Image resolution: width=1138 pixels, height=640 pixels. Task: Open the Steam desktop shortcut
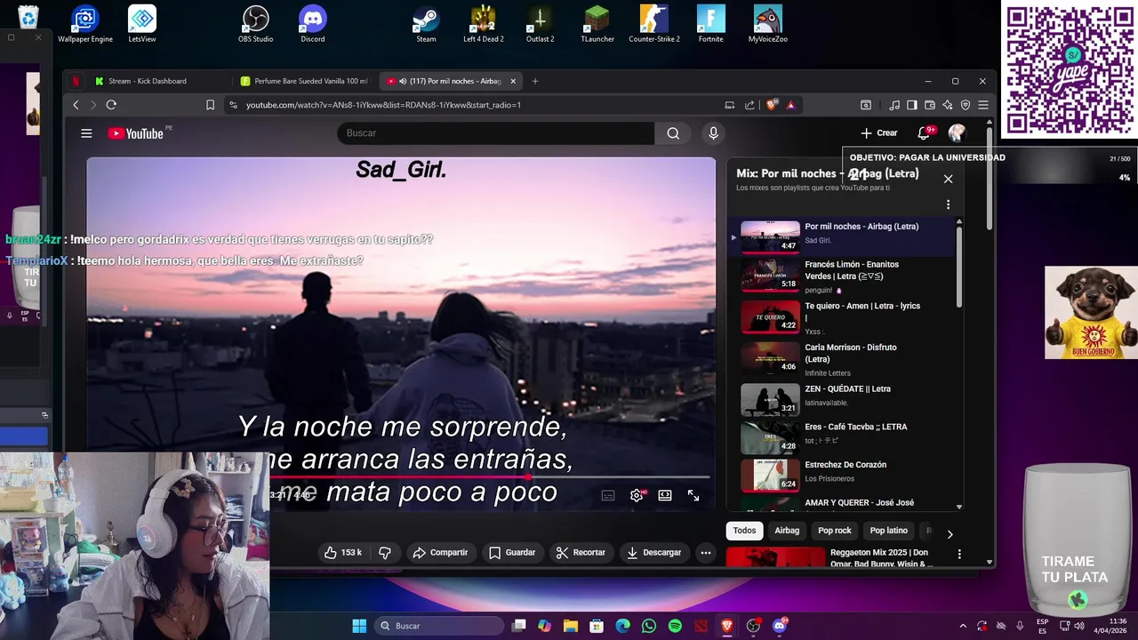pyautogui.click(x=426, y=24)
